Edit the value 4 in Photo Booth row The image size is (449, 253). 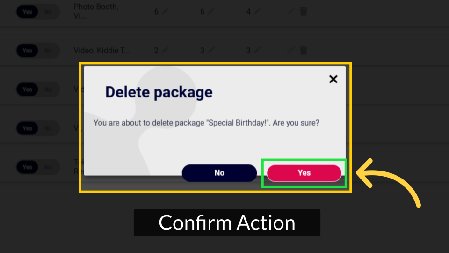click(257, 11)
